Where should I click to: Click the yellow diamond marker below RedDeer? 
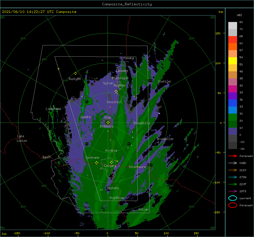[x=116, y=92]
